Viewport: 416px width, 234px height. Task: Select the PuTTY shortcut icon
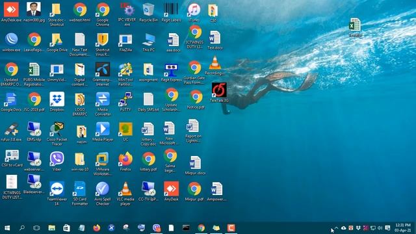125,102
